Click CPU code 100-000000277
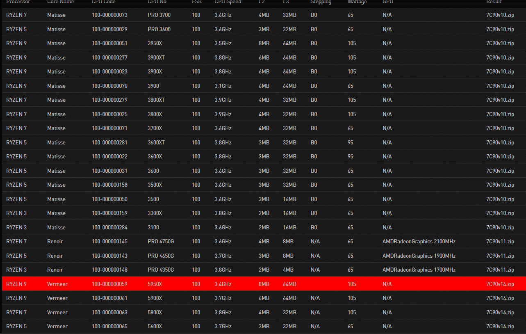 click(109, 57)
